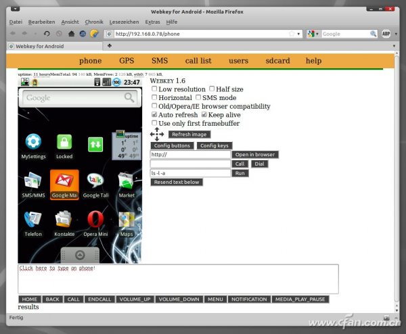Click Open in browser button
The image size is (406, 334).
[x=255, y=154]
